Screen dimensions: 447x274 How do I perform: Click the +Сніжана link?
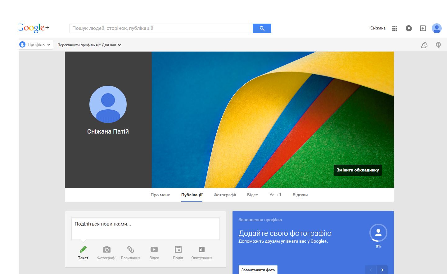[377, 28]
